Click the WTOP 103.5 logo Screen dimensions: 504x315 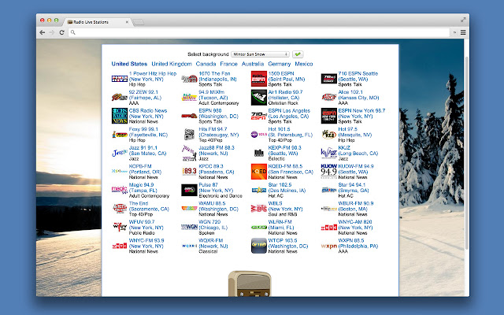259,246
